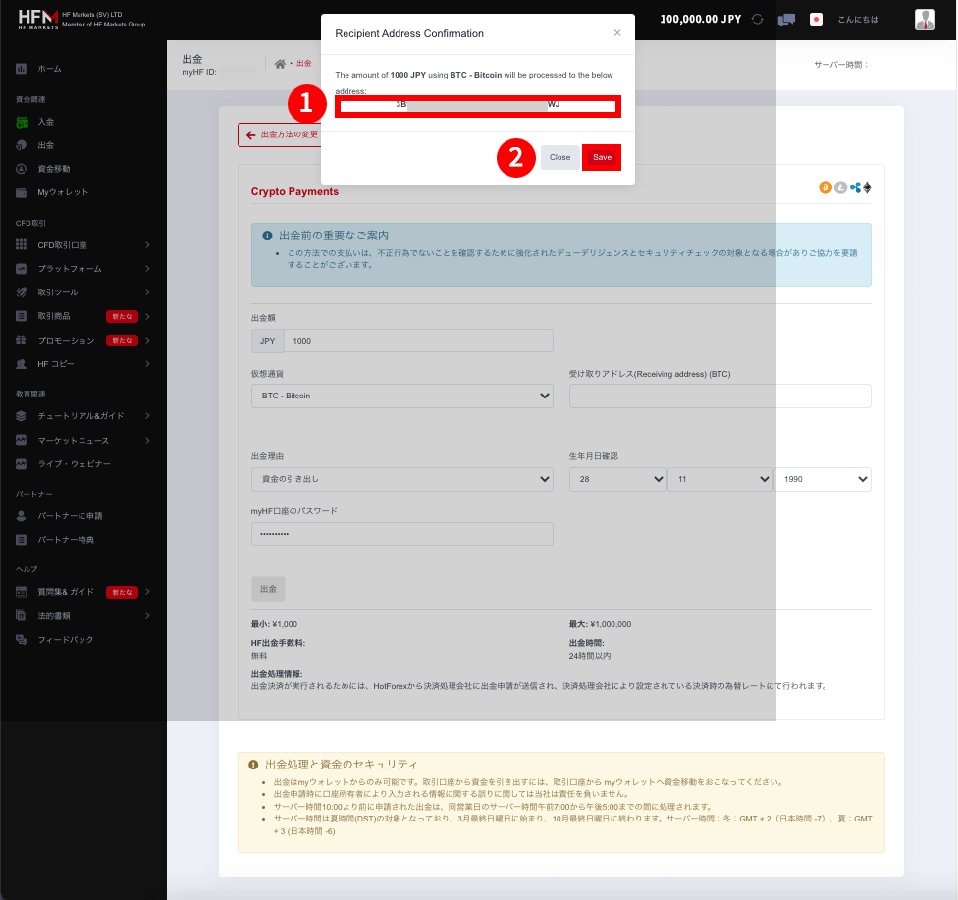This screenshot has height=900, width=958.
Task: Click the 受け取りアドレス (BTC) input field
Action: click(x=719, y=396)
